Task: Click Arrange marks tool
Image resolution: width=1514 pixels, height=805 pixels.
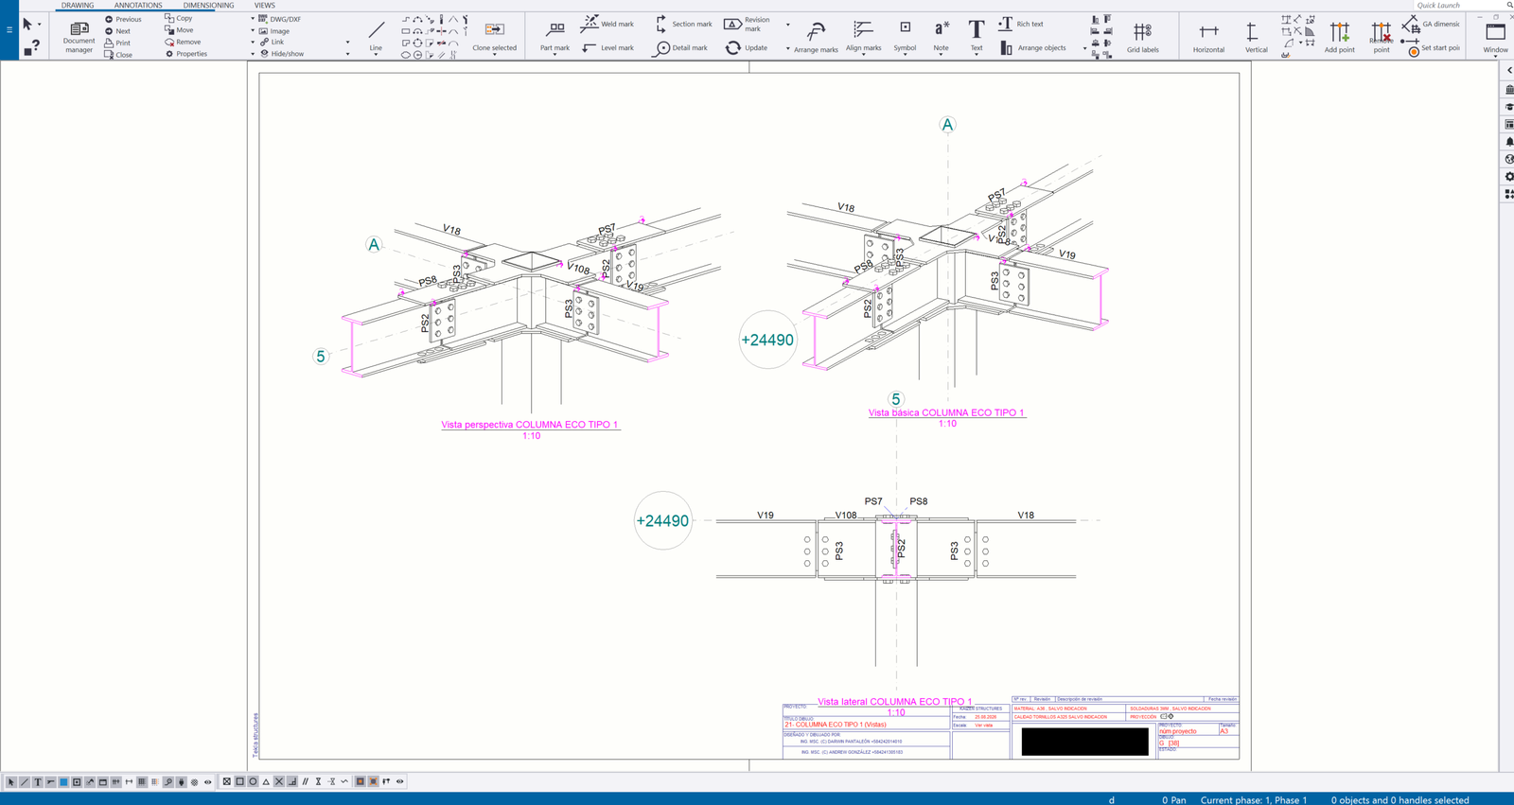Action: tap(816, 36)
